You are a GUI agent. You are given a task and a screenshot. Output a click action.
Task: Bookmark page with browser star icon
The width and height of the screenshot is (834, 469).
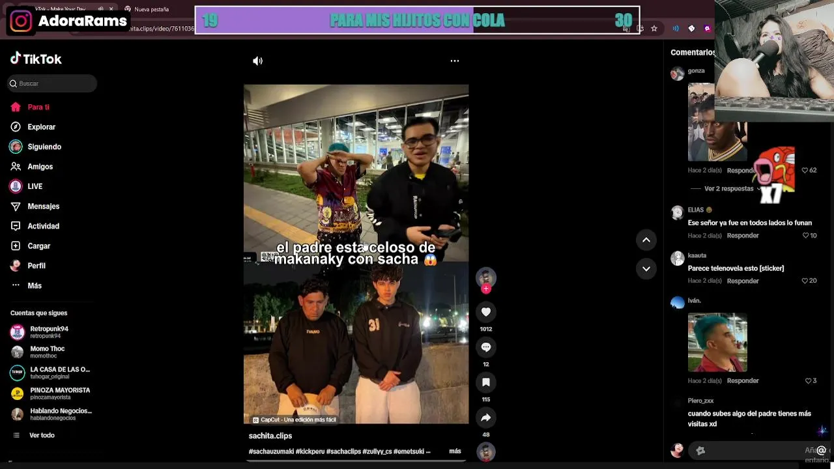(x=654, y=29)
